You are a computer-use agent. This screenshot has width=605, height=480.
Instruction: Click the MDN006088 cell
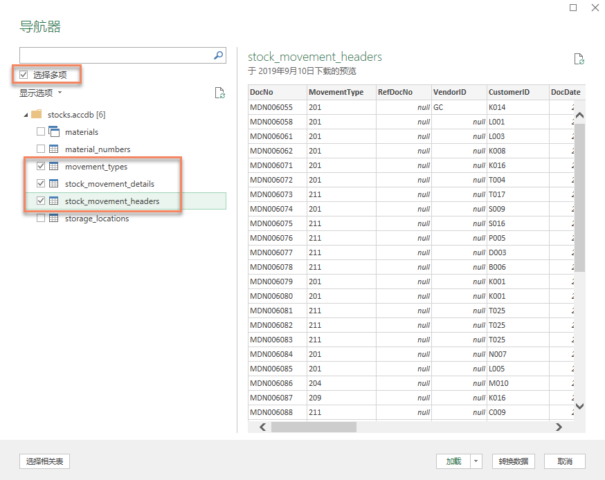pyautogui.click(x=278, y=412)
